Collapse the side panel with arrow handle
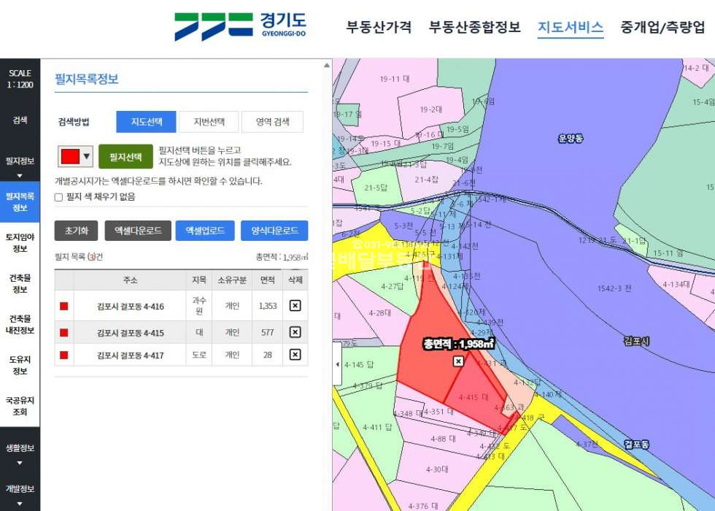715x511 pixels. pos(336,364)
